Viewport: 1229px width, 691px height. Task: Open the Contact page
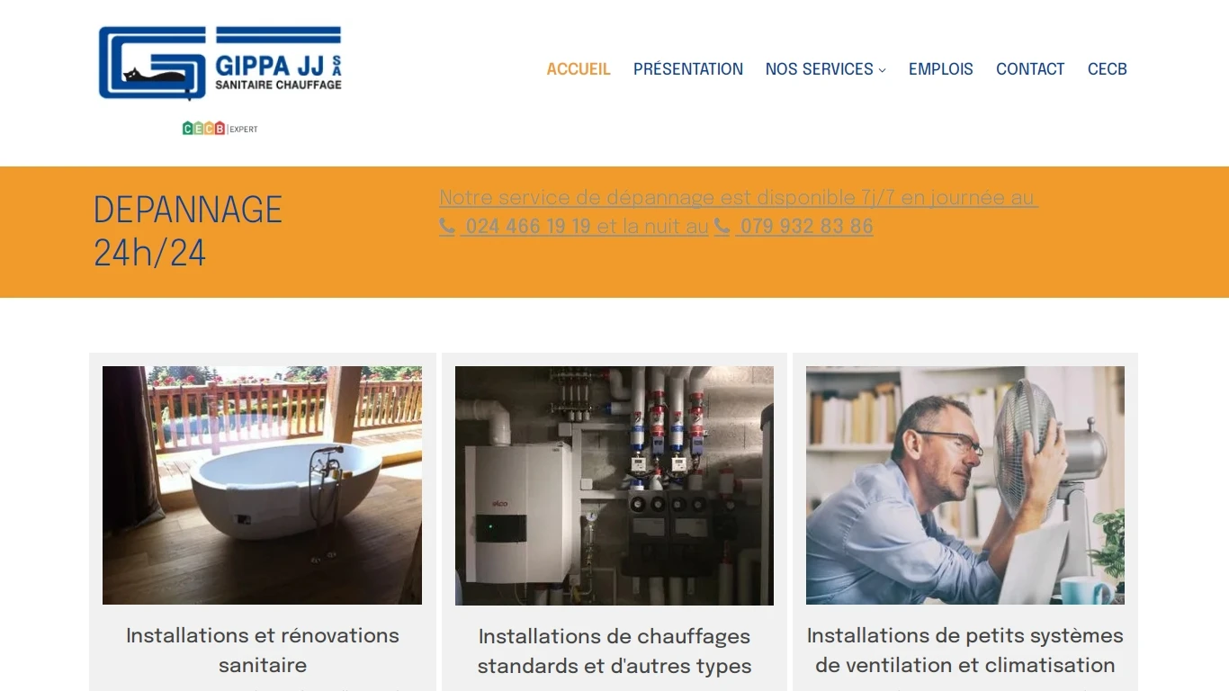[1030, 69]
